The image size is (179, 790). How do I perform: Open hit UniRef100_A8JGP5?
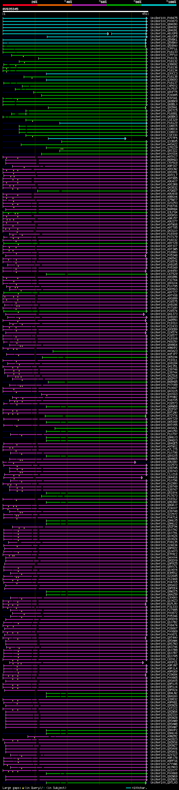point(164,36)
